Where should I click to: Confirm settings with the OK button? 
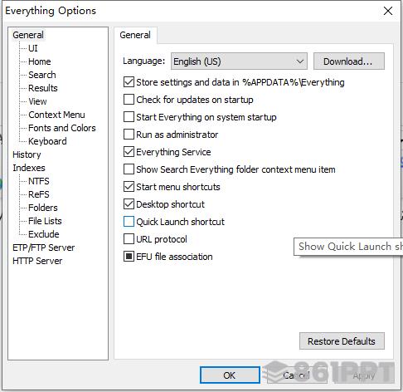[230, 375]
